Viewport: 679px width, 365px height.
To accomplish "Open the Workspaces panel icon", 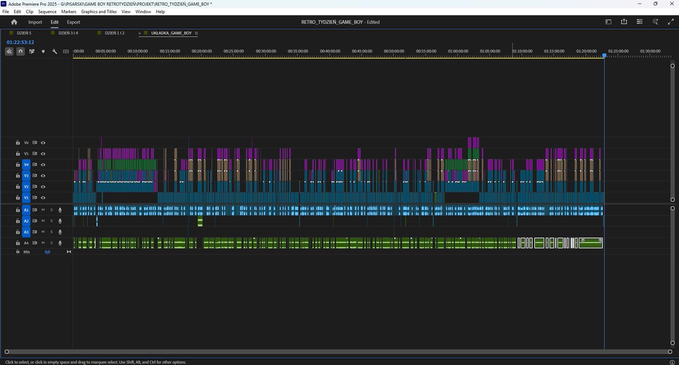I will [609, 22].
